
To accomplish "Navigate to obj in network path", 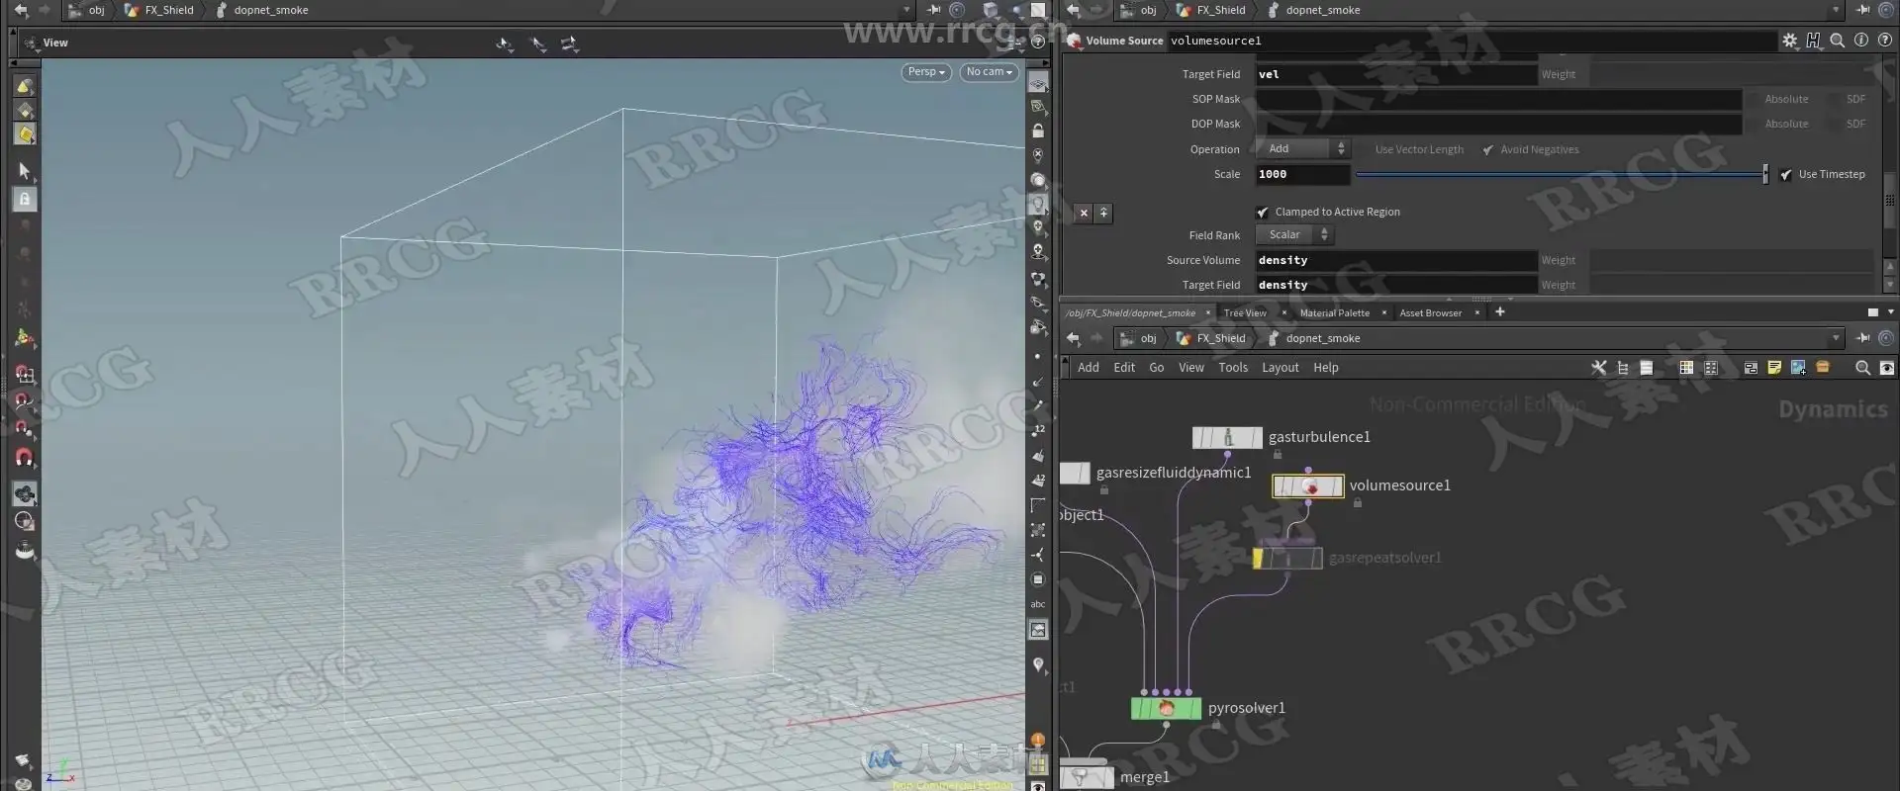I will point(1148,338).
